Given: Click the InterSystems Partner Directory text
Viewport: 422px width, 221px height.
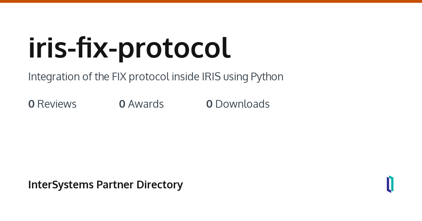Looking at the screenshot, I should [105, 185].
